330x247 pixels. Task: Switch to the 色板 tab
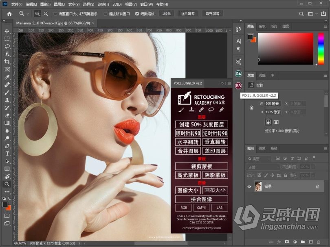(x=262, y=26)
